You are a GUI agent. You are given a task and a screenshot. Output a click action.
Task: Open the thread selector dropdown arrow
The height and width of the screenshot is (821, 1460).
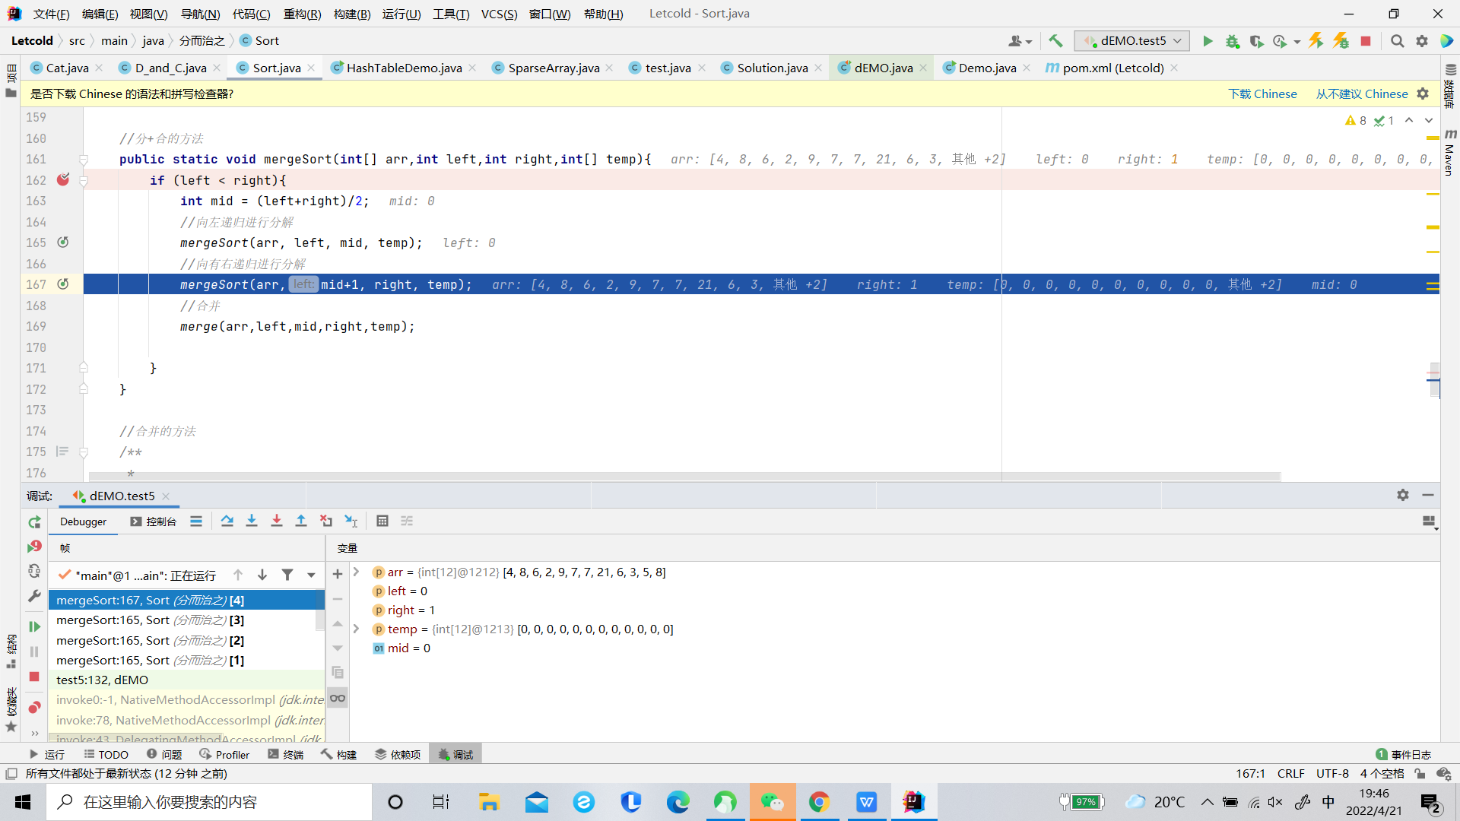[x=312, y=575]
